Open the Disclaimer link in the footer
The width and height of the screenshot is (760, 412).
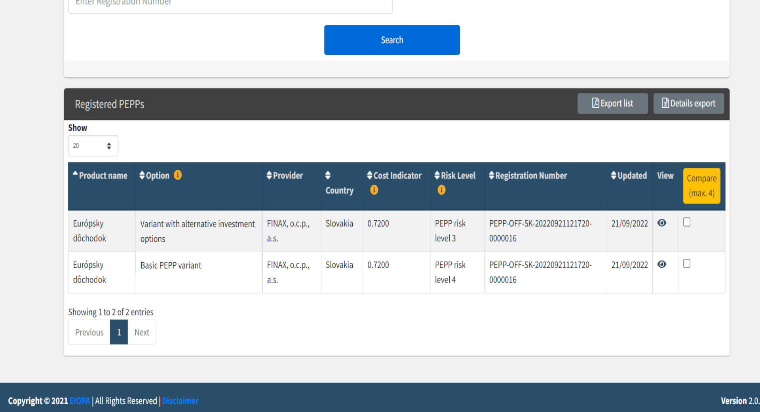[180, 401]
